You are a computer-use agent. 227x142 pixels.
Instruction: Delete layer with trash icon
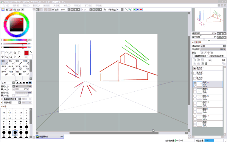click(x=206, y=64)
